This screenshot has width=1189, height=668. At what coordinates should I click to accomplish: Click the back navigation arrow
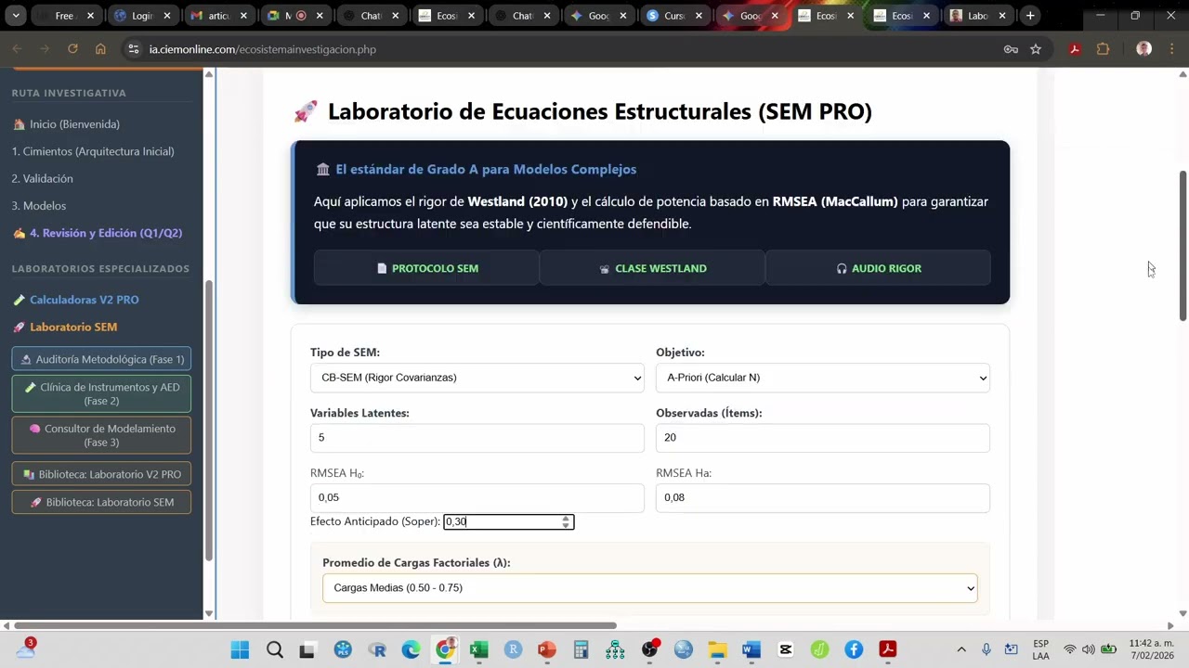click(x=17, y=49)
